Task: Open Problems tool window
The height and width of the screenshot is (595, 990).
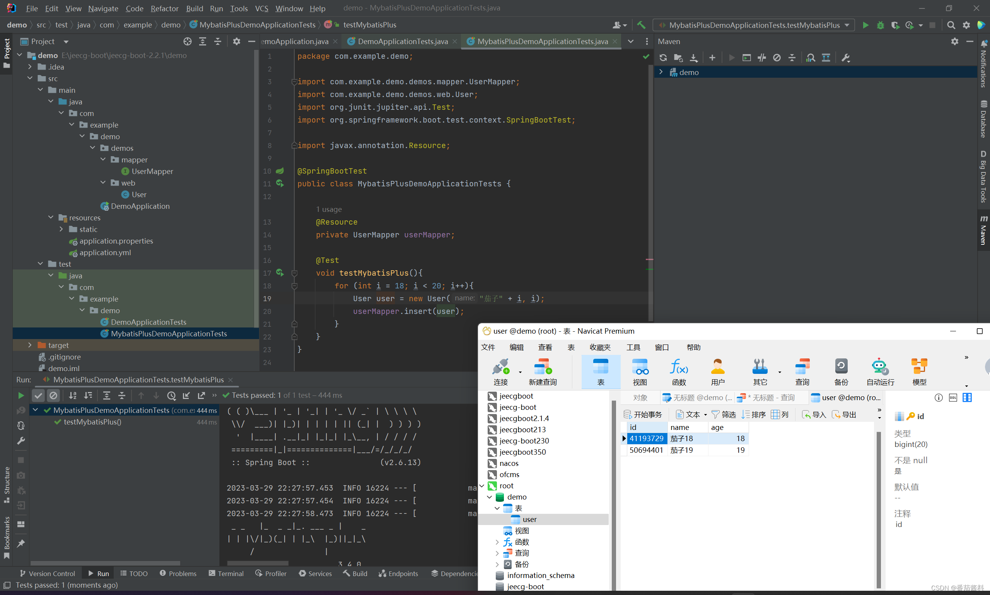Action: point(178,574)
